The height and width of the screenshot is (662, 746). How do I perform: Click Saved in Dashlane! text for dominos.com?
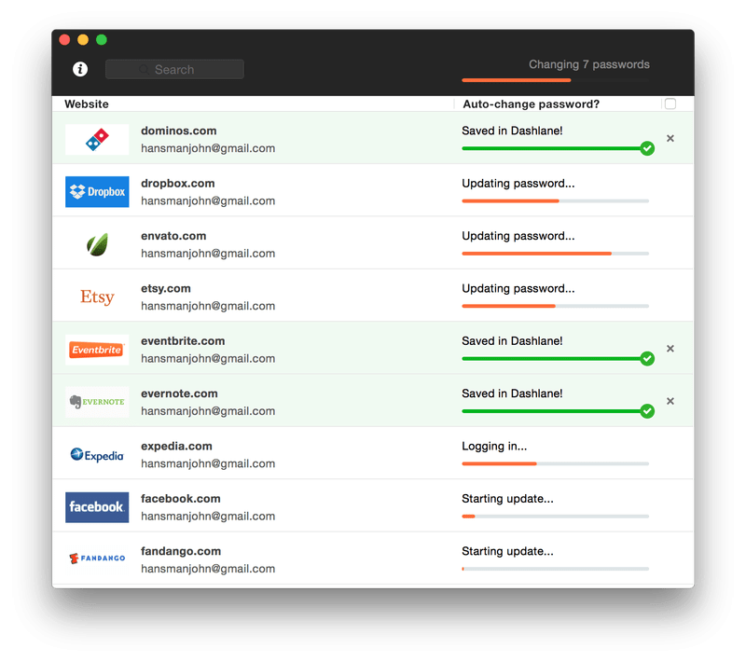click(512, 131)
